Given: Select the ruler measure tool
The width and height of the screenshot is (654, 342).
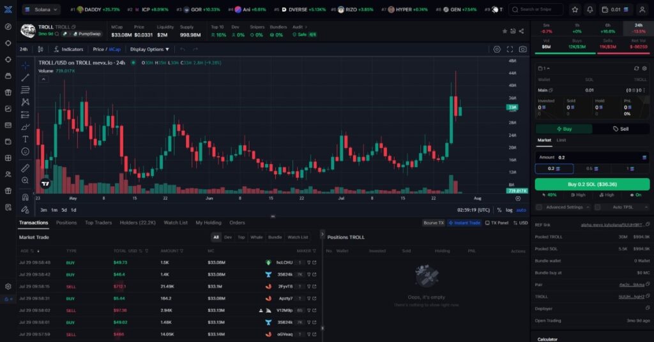Looking at the screenshot, I should pyautogui.click(x=25, y=168).
